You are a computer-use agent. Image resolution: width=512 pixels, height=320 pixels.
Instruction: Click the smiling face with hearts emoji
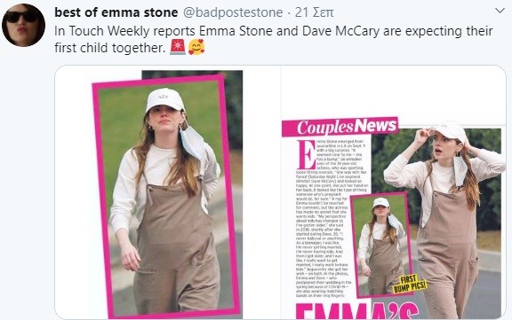click(x=196, y=47)
